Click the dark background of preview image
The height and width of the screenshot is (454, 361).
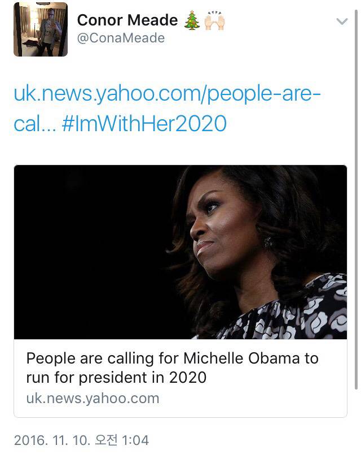[x=85, y=254]
